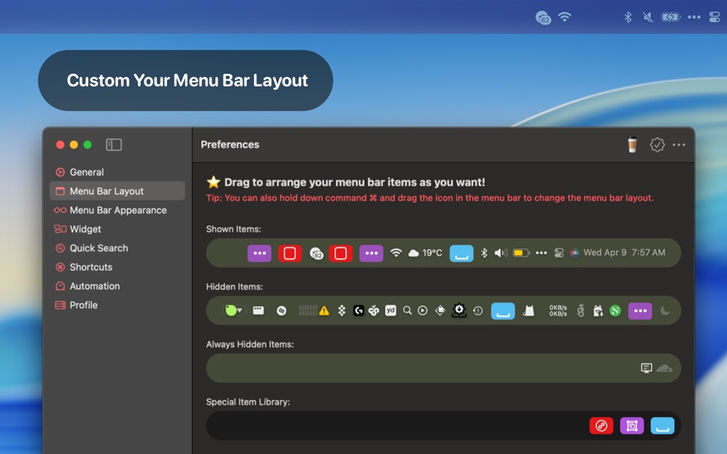Select the clover item in Hidden Items

[373, 310]
